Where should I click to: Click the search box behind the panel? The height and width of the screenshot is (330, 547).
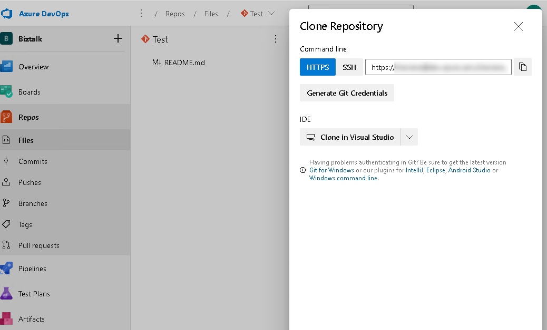tap(360, 7)
